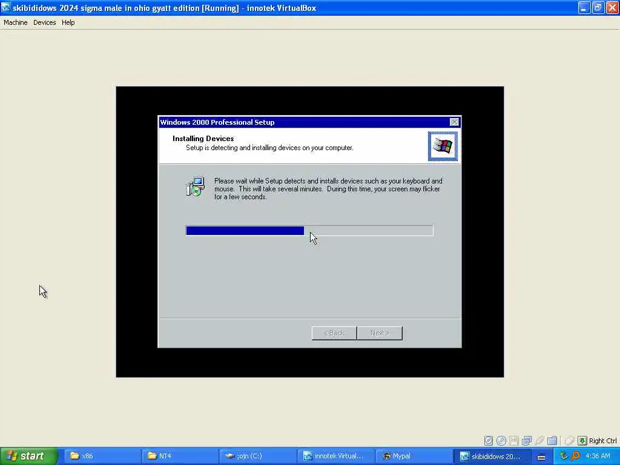
Task: Minimize the VirtualBox window
Action: [x=584, y=7]
